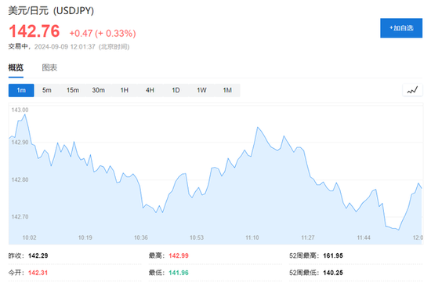Click the 美元/日元 (USDJPY) title

click(x=51, y=11)
